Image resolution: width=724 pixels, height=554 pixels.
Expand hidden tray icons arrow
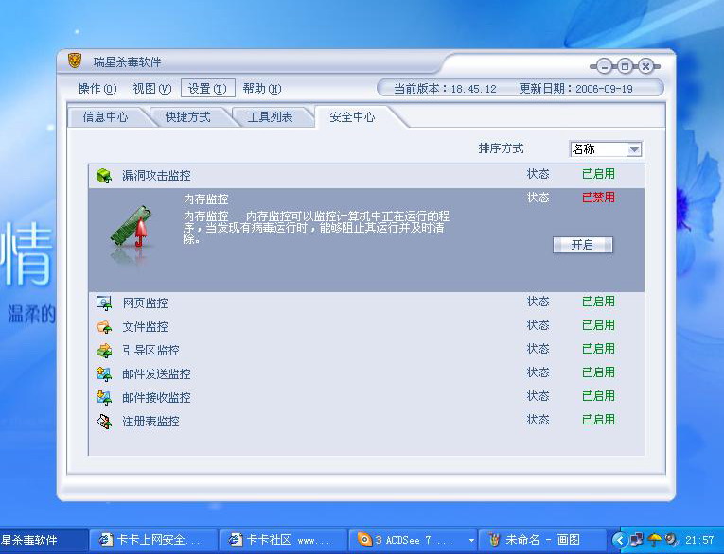tap(619, 540)
